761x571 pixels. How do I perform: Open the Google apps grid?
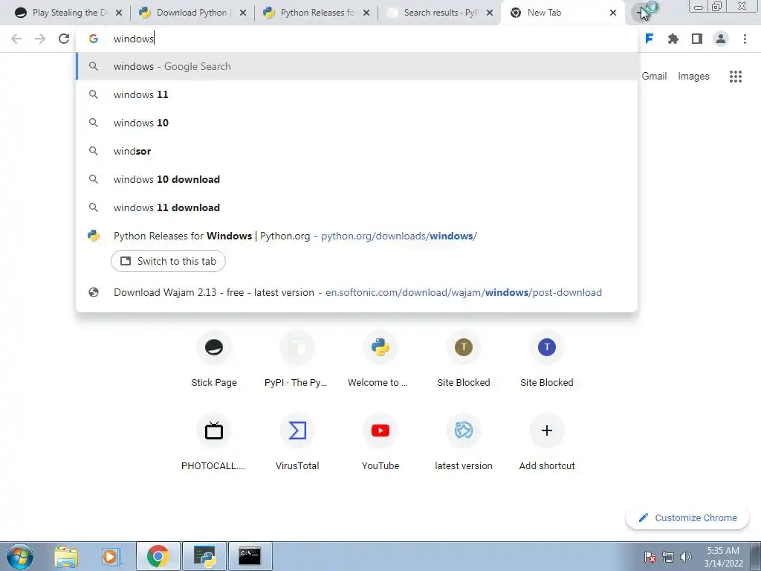click(x=736, y=77)
